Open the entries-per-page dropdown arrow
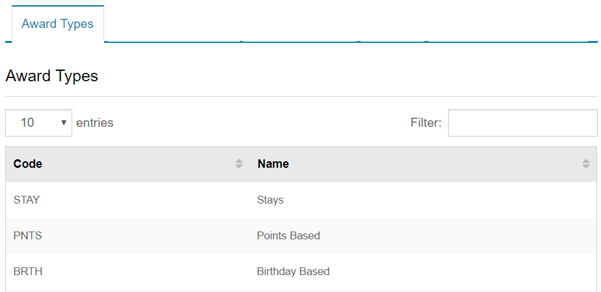 point(64,123)
